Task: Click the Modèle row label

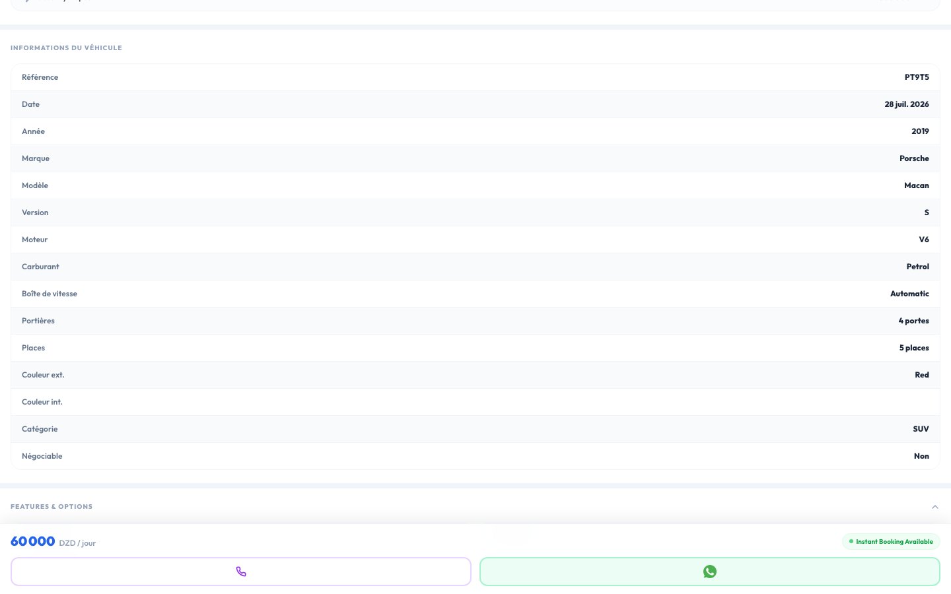Action: click(35, 185)
